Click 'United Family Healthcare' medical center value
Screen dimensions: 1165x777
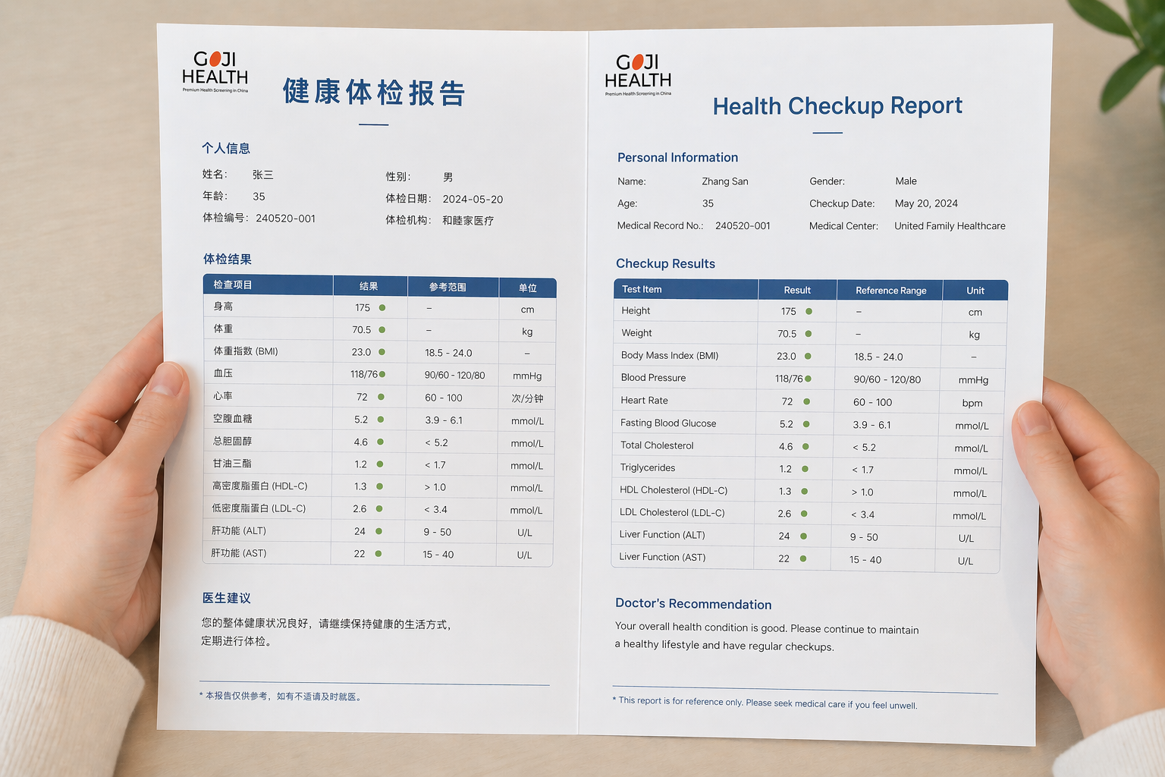point(950,226)
